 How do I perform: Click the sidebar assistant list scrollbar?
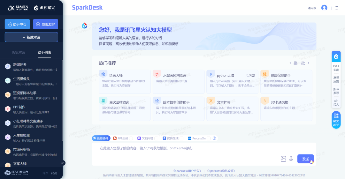coord(62,100)
